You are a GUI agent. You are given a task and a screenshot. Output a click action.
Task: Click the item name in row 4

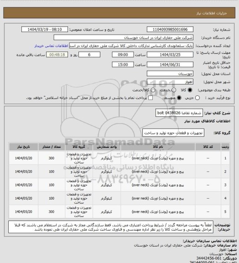click(158, 199)
